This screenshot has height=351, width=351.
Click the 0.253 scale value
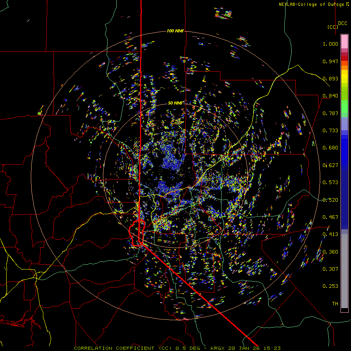coord(330,286)
